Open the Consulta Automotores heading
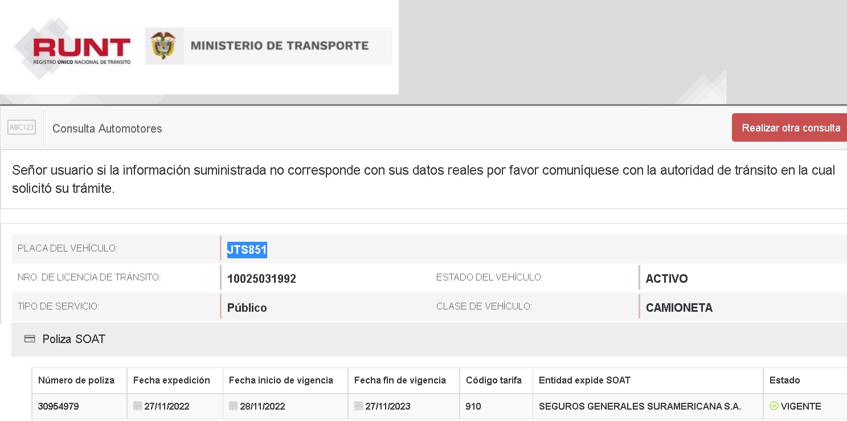The image size is (847, 421). [x=107, y=129]
